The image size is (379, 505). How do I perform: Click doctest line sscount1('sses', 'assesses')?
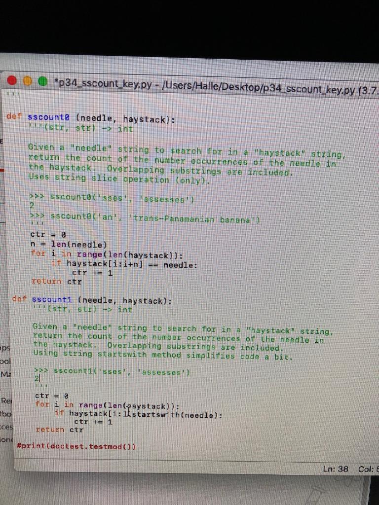(x=113, y=372)
